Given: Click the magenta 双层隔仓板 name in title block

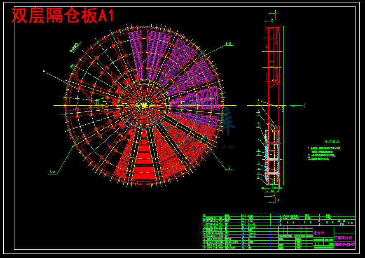Looking at the screenshot, I should 343,238.
